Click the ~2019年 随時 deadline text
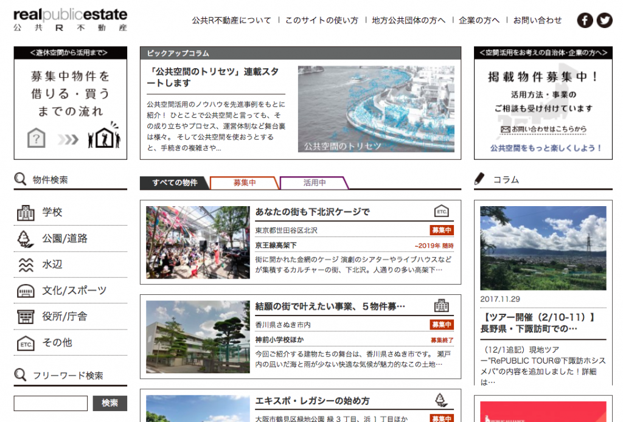Screen dimensions: 623x422 click(434, 246)
